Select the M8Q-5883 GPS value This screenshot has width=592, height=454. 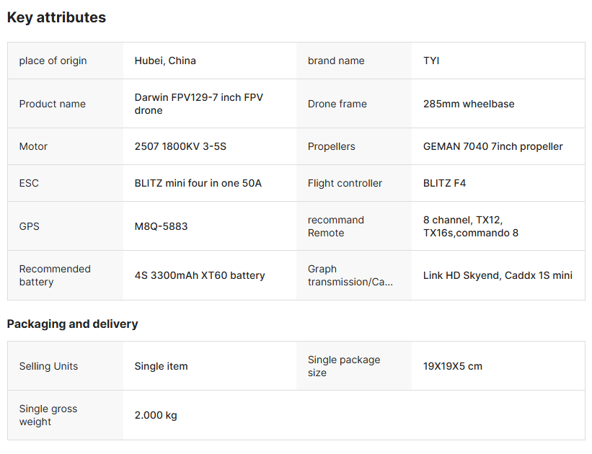[x=161, y=226]
